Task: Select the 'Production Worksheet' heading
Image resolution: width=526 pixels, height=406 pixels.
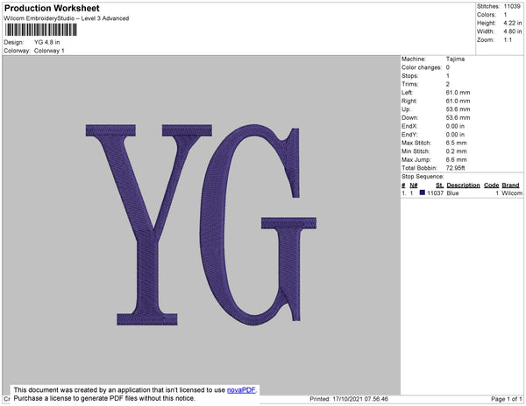Action: point(52,9)
